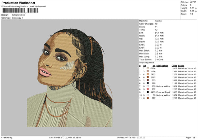Click the 'St.' column header
Screen dimensions: 198x140
pos(154,66)
